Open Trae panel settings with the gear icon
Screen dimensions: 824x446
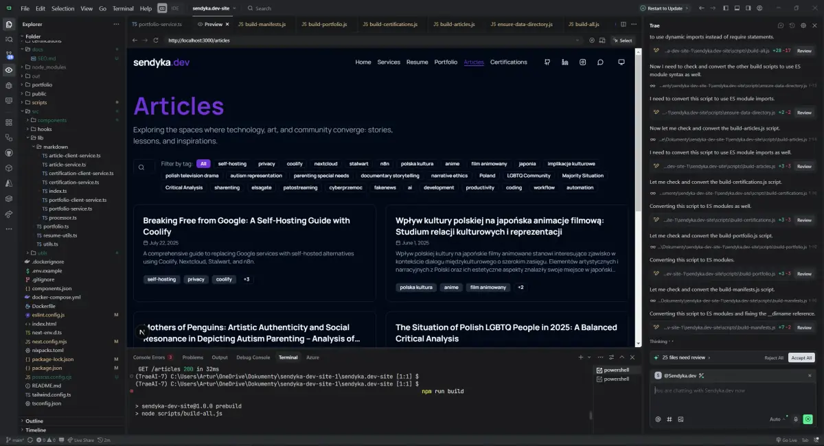(x=803, y=25)
